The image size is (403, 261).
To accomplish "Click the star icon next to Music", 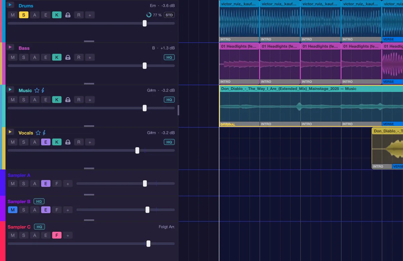I will click(37, 91).
